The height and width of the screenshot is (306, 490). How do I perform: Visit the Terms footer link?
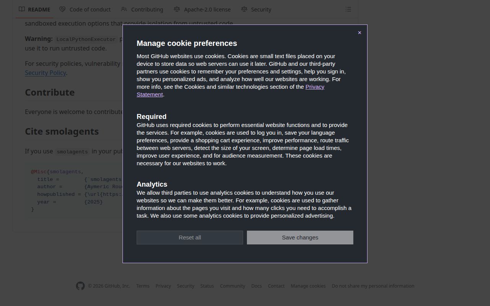143,286
